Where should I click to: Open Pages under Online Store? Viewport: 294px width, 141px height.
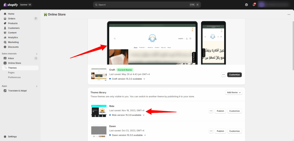click(x=11, y=73)
